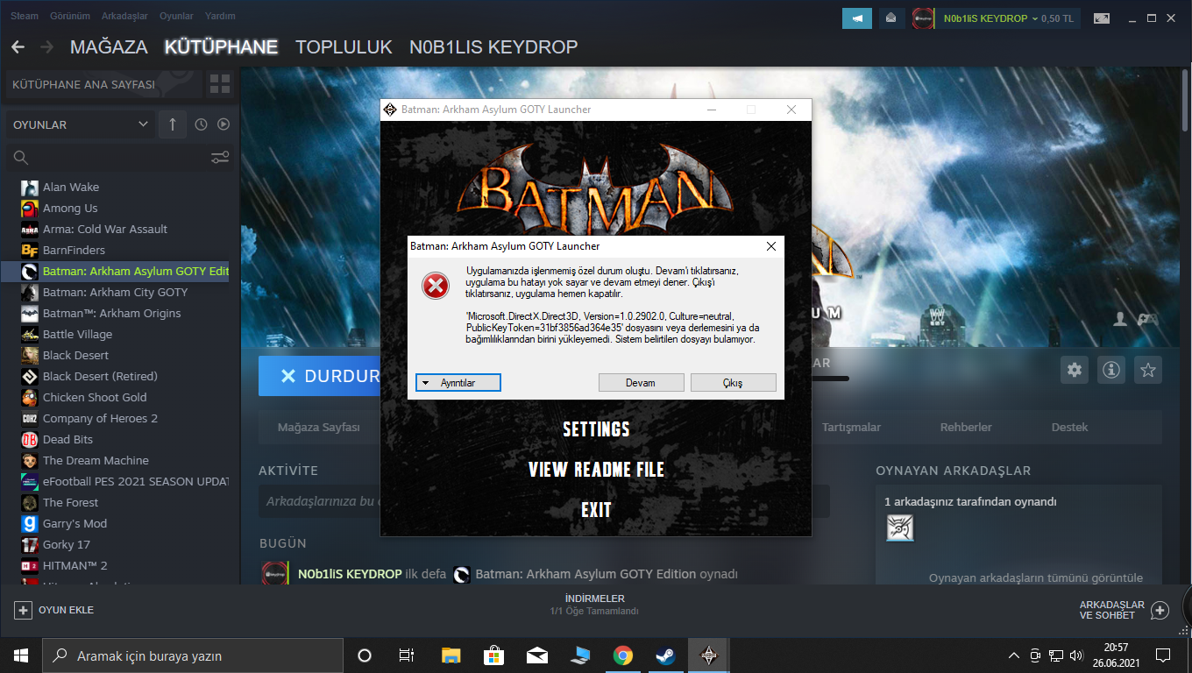
Task: Switch library to grid collections view
Action: click(219, 85)
